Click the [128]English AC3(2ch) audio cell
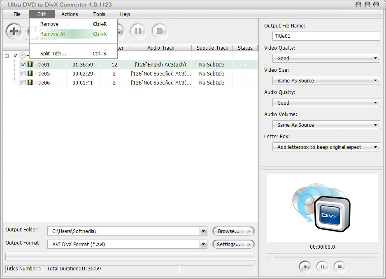This screenshot has height=279, width=386. coord(160,65)
